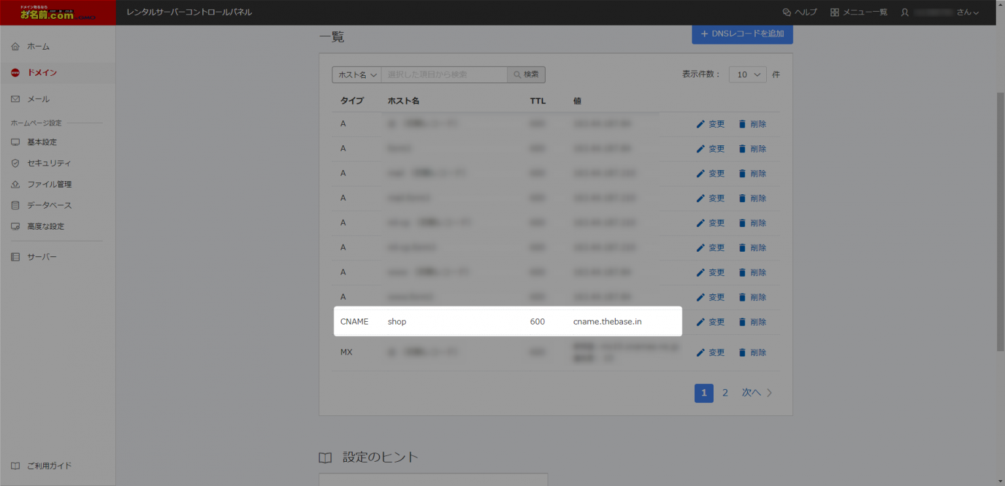Open the サーバー sidebar item

[41, 257]
